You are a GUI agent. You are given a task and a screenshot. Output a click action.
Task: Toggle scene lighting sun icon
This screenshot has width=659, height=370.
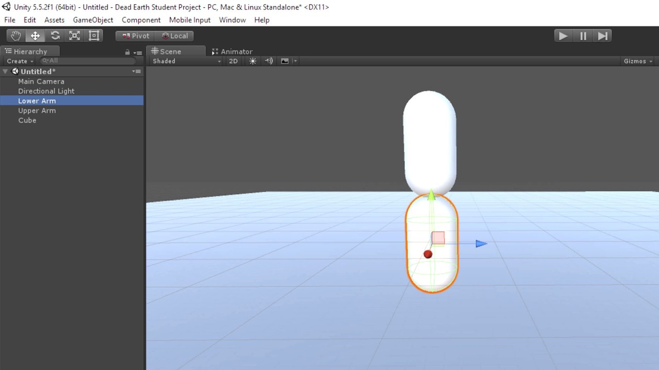point(253,61)
